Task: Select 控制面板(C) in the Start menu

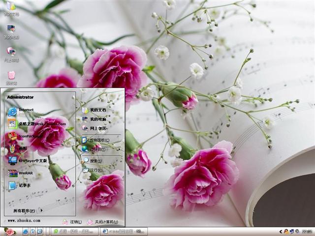Action: point(96,140)
